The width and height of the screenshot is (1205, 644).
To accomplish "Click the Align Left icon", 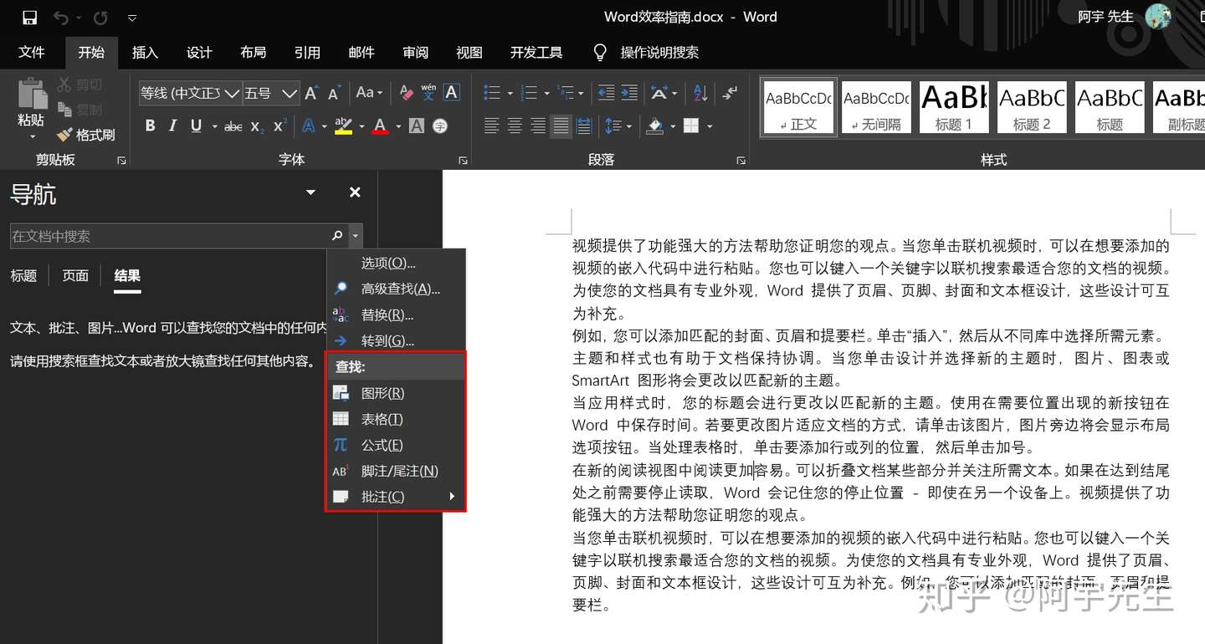I will (491, 126).
